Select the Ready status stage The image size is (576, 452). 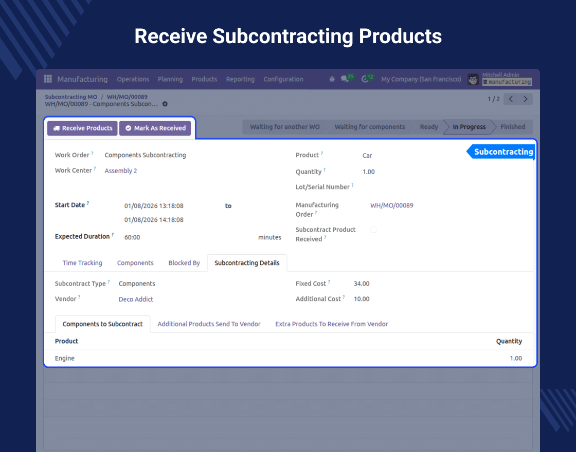click(429, 127)
